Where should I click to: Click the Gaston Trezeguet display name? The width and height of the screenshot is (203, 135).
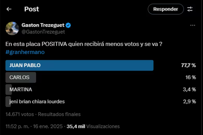(43, 25)
